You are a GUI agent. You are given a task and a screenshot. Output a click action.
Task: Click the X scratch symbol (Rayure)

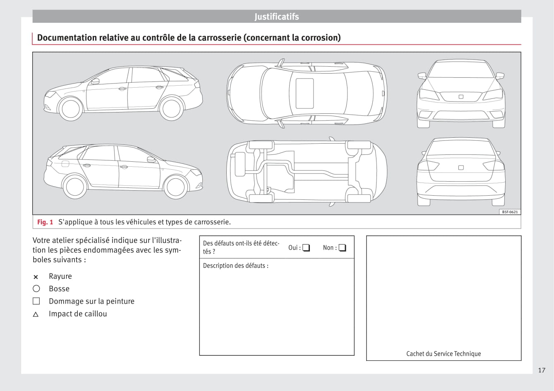click(36, 277)
